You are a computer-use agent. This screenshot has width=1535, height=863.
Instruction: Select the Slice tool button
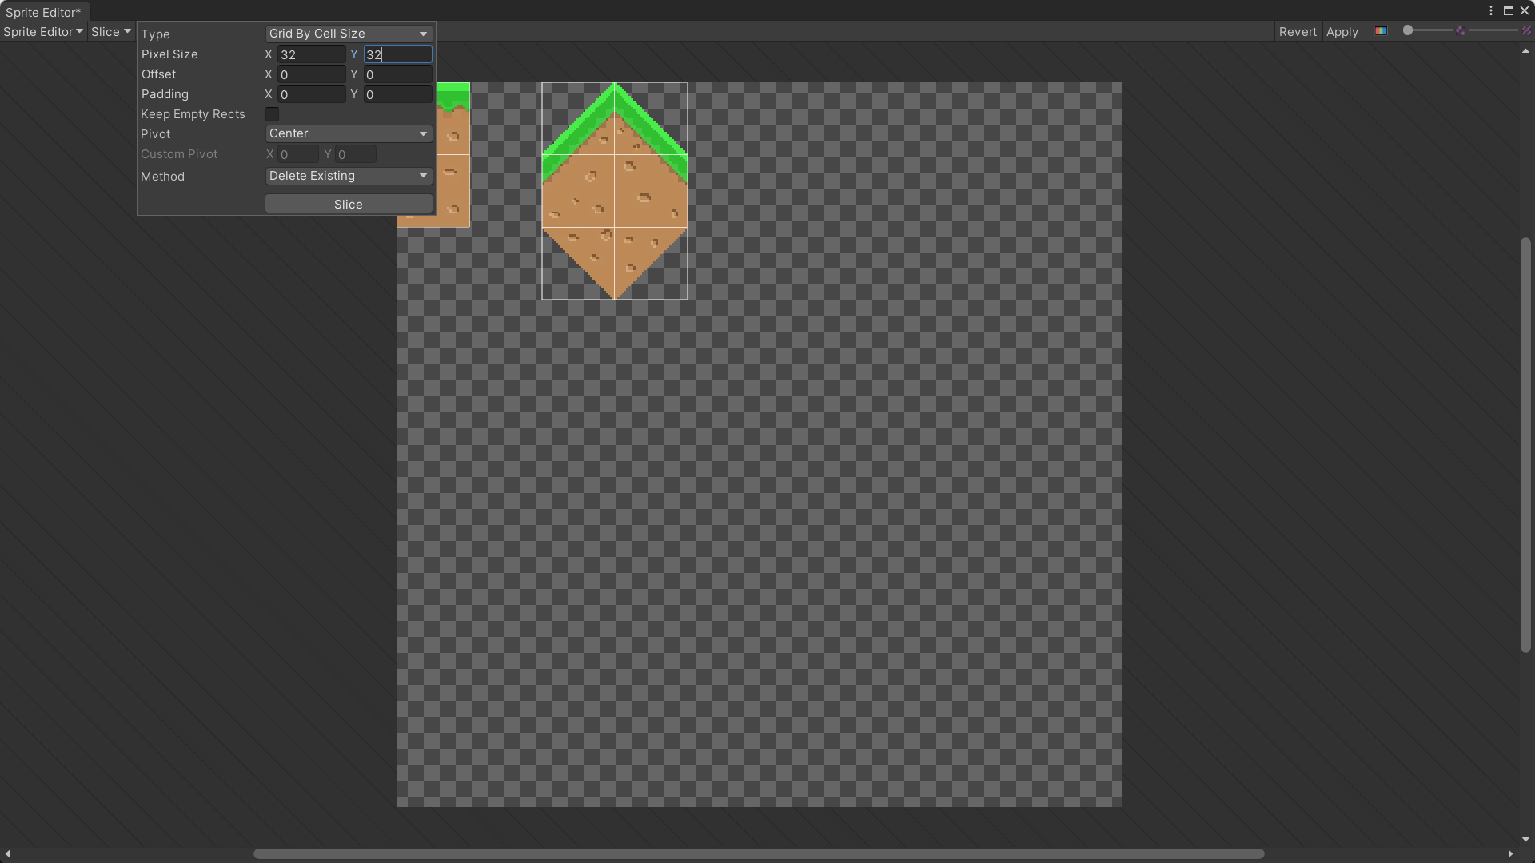point(110,30)
